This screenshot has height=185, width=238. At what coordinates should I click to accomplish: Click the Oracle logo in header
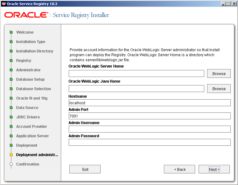[26, 15]
